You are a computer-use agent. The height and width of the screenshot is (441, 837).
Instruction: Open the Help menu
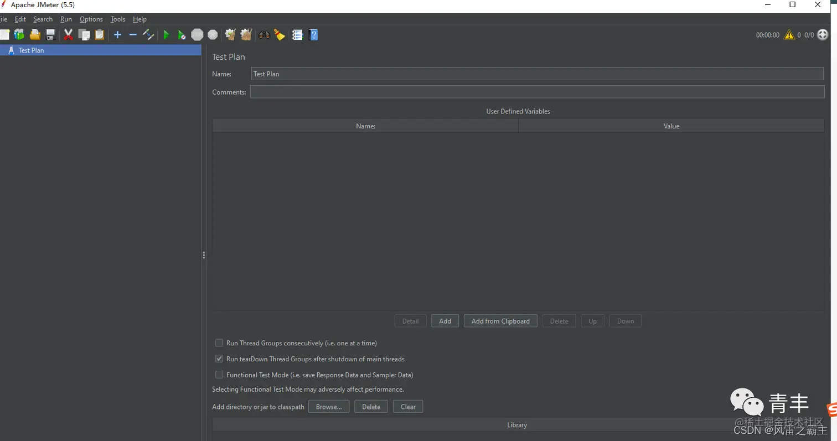[139, 19]
